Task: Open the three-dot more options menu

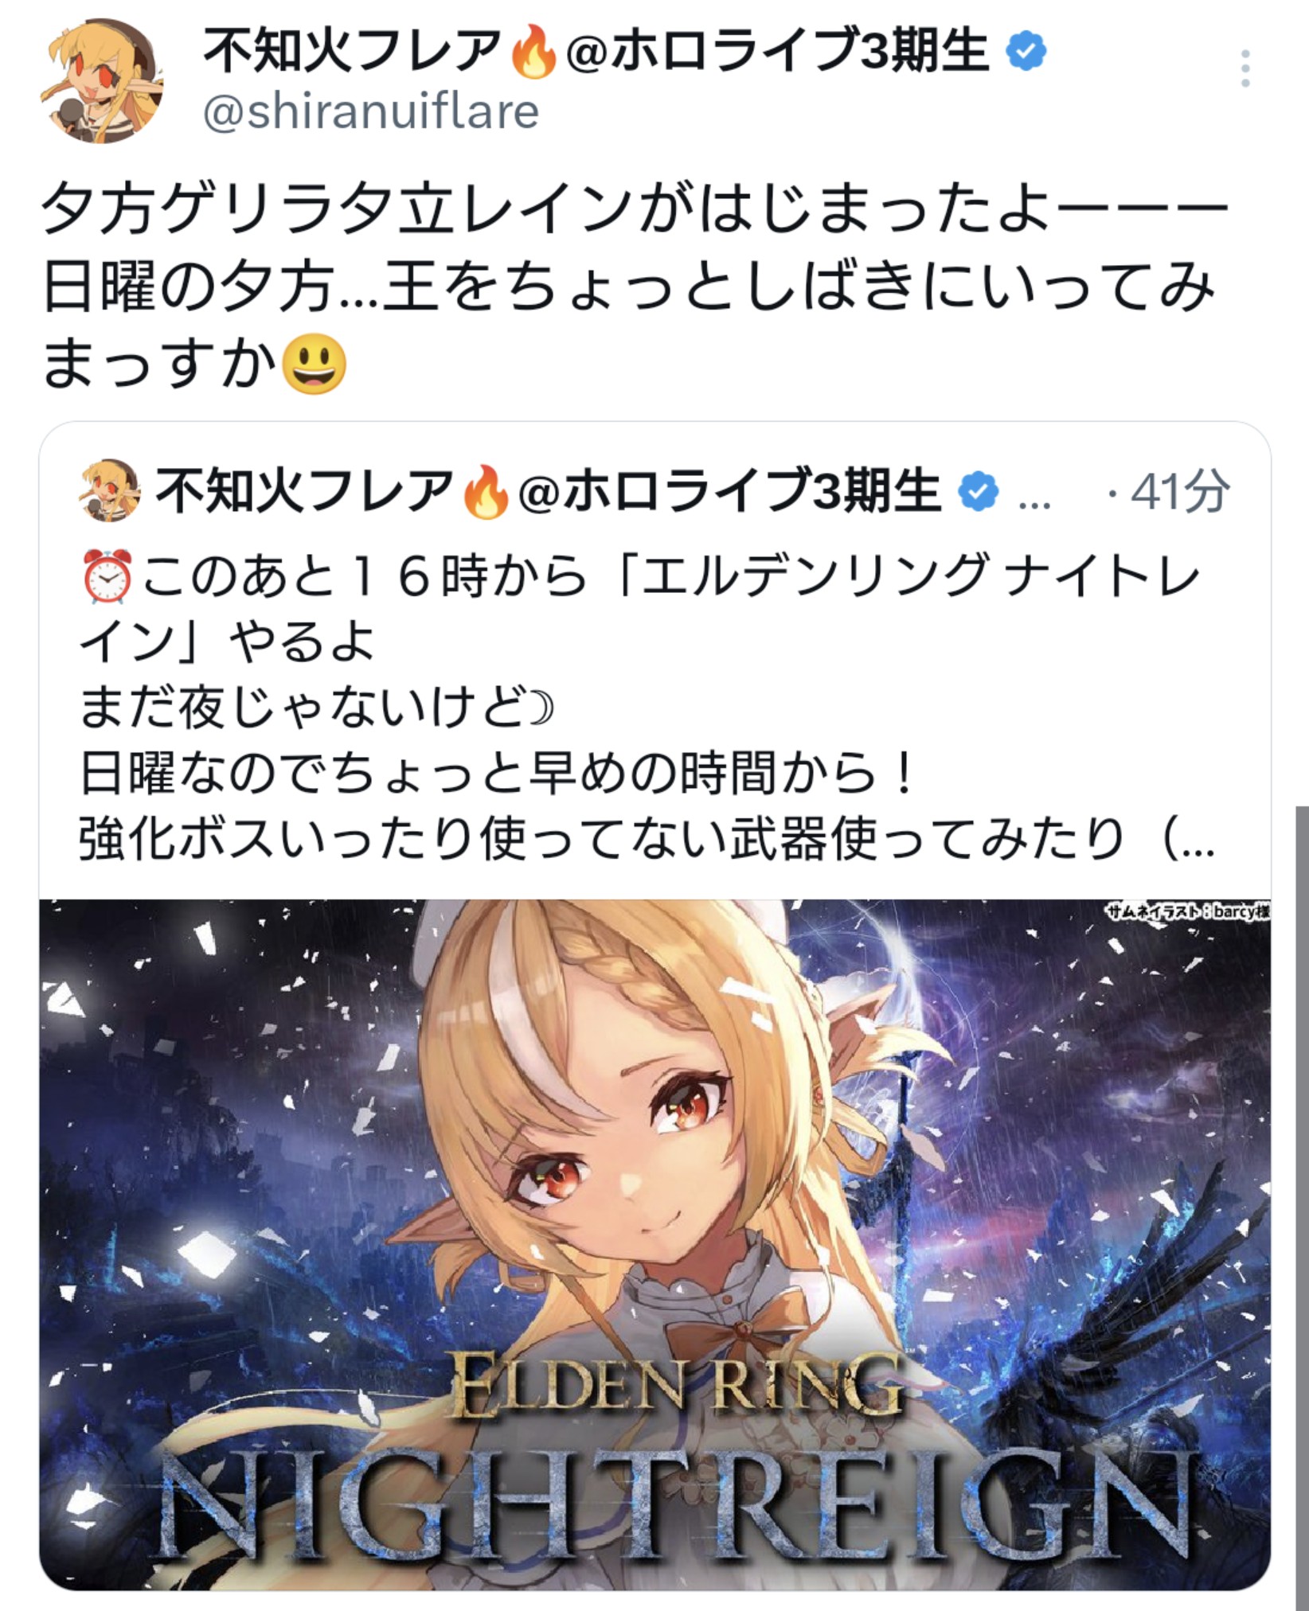Action: coord(1245,68)
